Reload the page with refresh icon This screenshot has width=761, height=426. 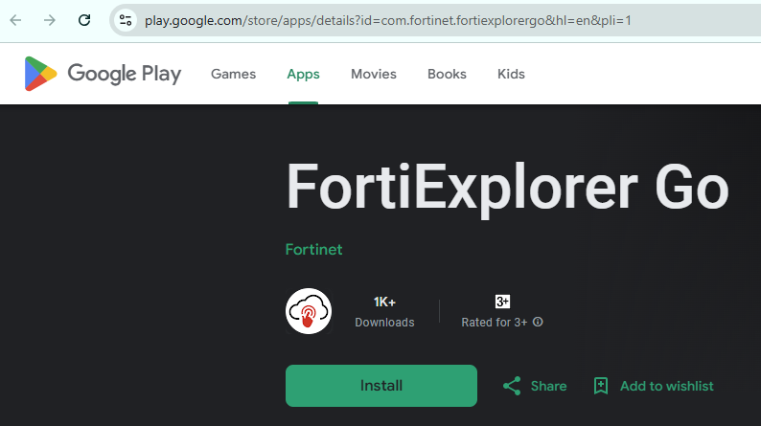click(84, 20)
